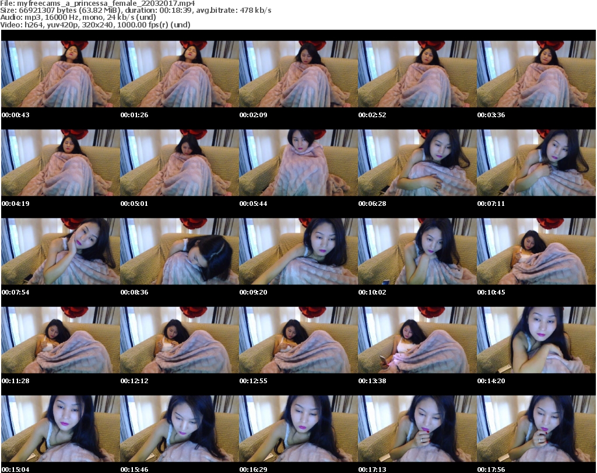
Task: Select the thumbnail frame at 00:08:36
Action: [180, 251]
